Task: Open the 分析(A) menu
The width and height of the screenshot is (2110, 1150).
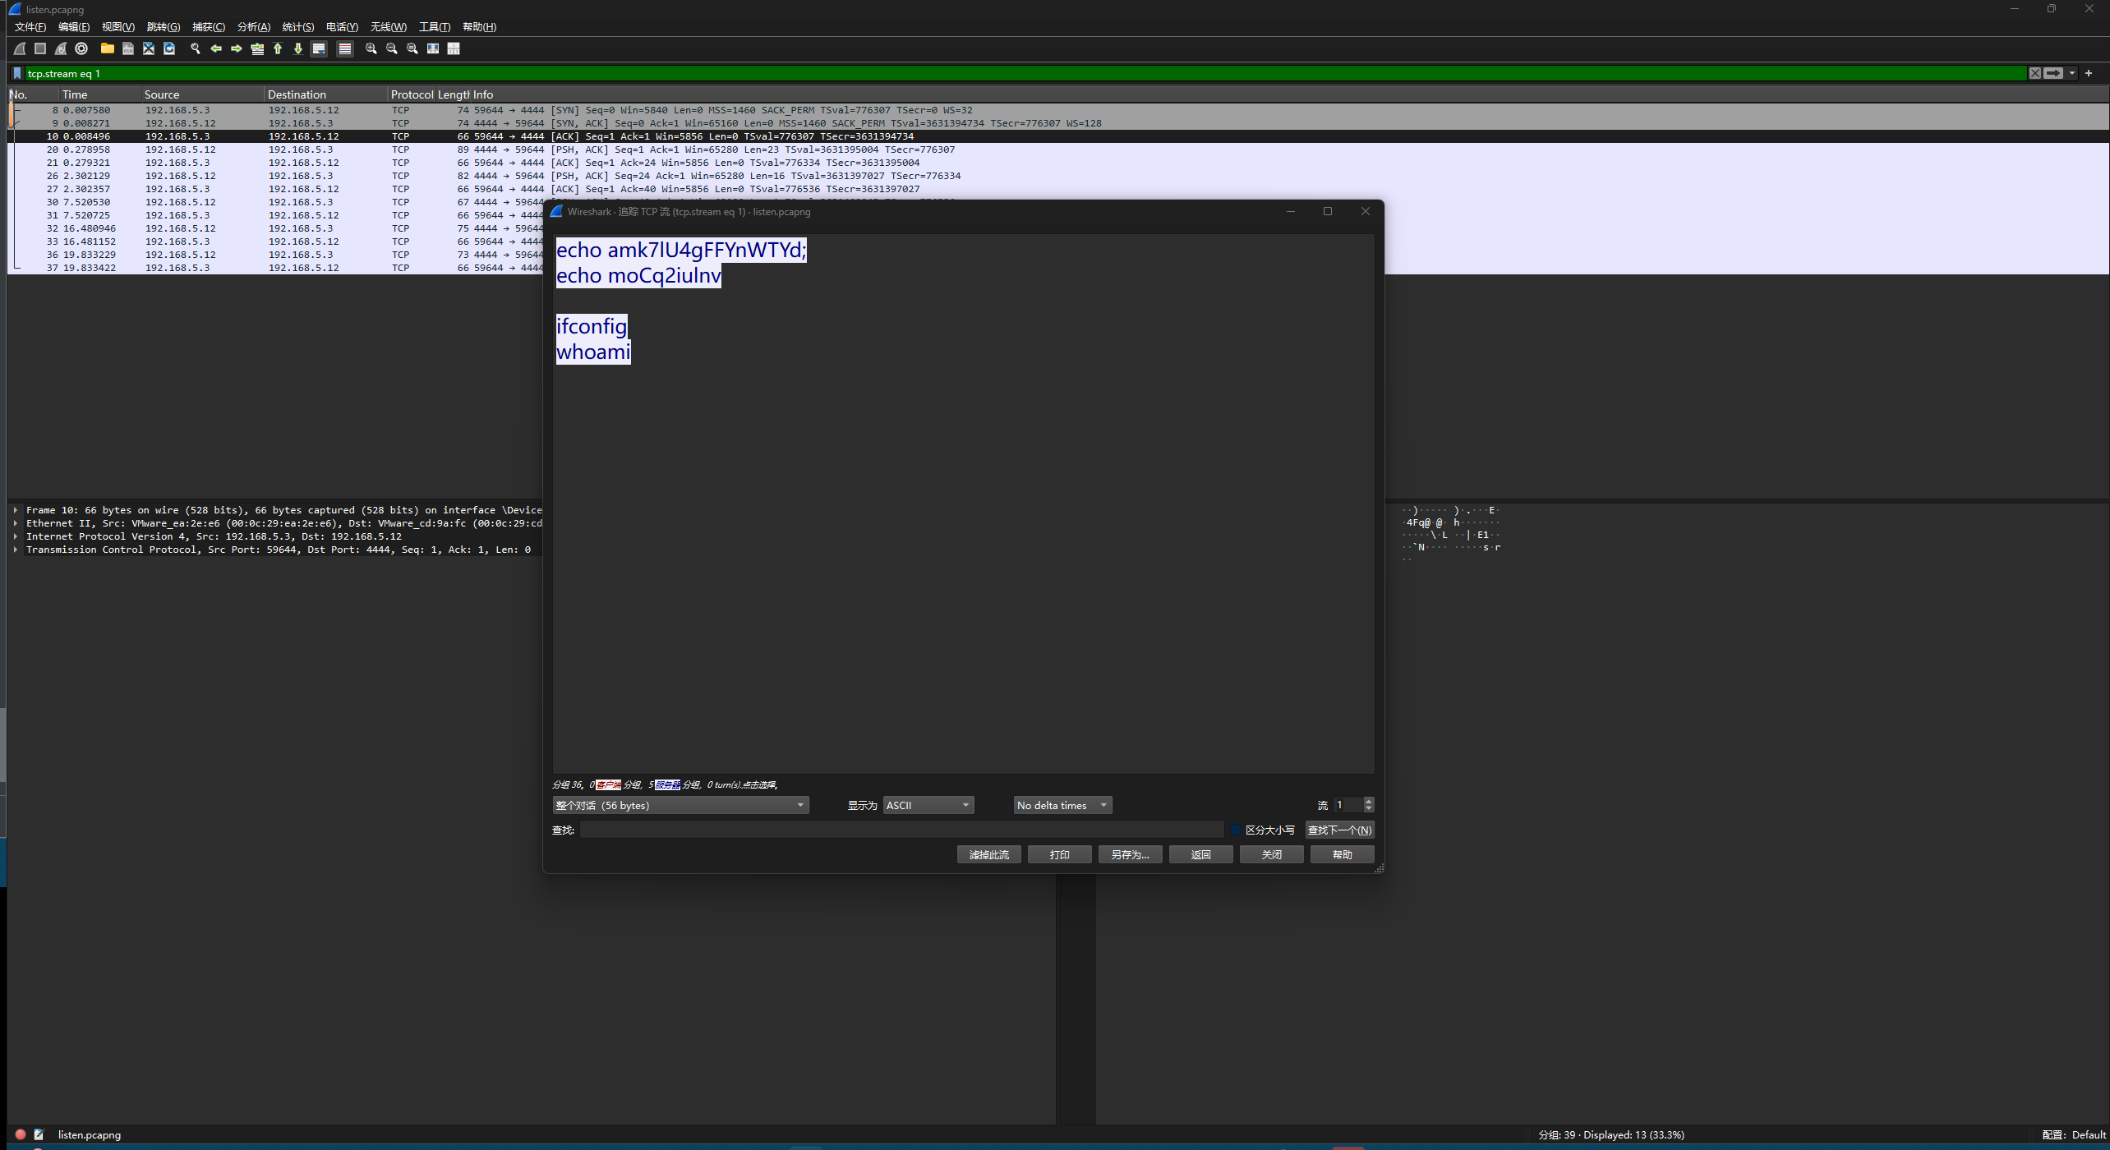Action: [253, 27]
